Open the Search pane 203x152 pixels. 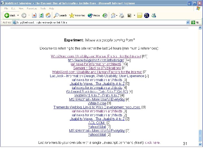pyautogui.click(x=60, y=15)
